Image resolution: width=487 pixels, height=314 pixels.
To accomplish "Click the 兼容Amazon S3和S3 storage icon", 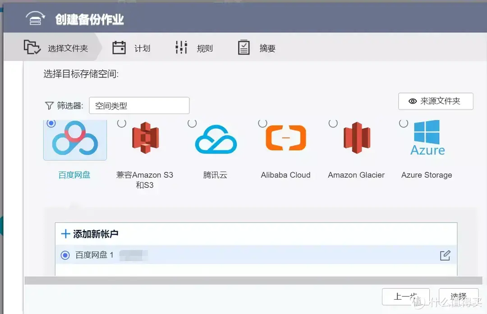I will [145, 137].
